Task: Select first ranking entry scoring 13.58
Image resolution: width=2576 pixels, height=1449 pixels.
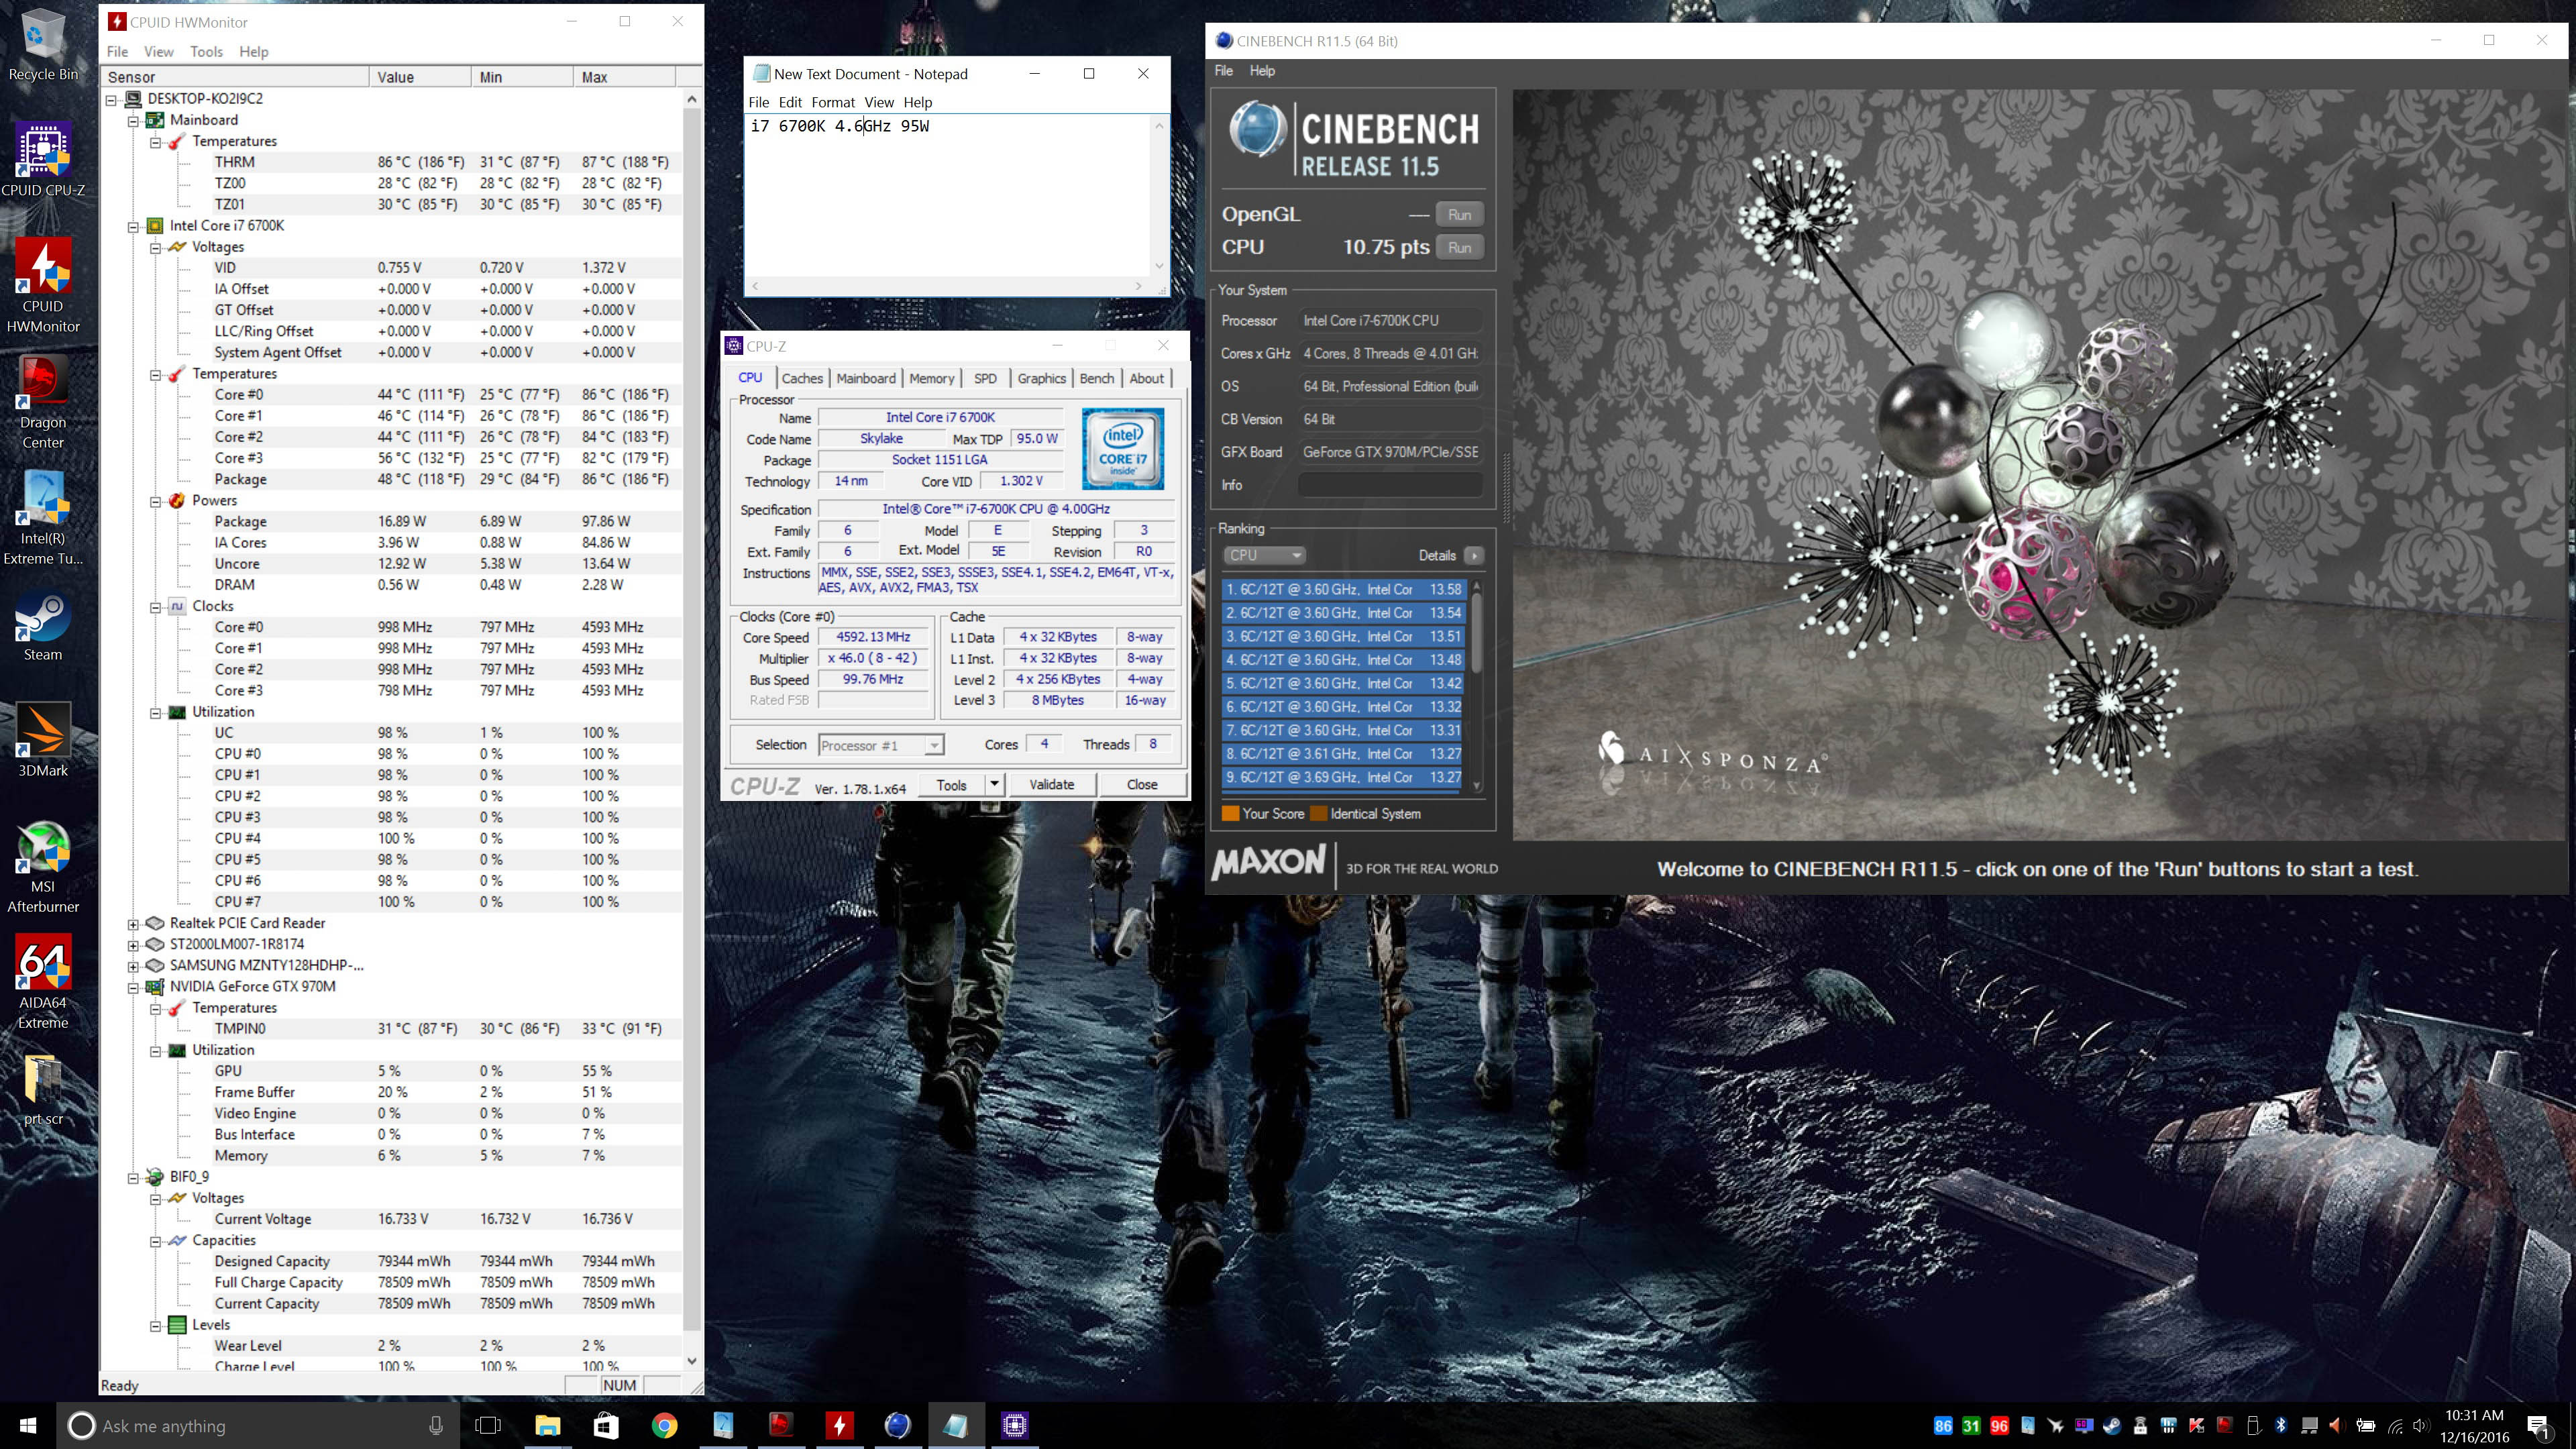Action: click(1343, 589)
